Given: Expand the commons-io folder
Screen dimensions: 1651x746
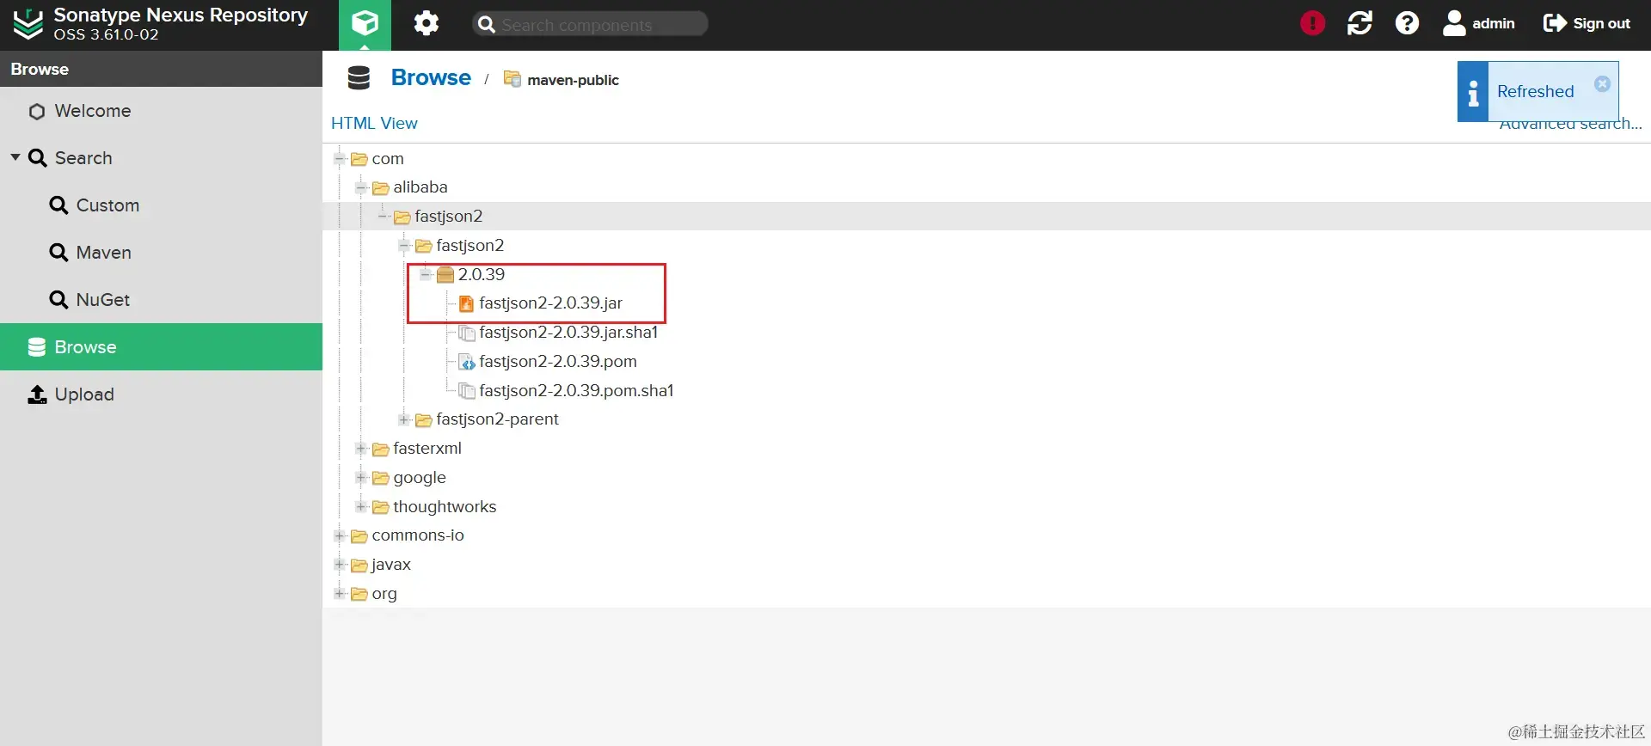Looking at the screenshot, I should [340, 535].
